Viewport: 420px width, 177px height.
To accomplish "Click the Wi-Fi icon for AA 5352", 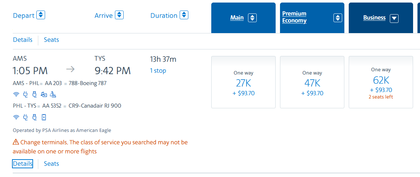I will coord(16,117).
